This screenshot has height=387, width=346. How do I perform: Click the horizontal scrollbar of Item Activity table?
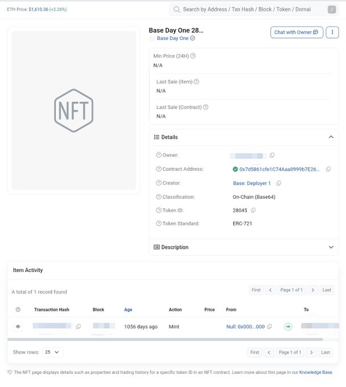click(165, 339)
